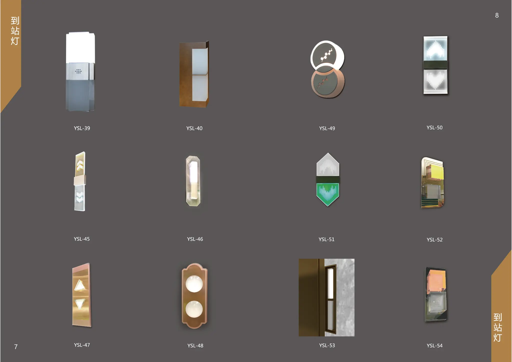Click the YSL-46 model label
This screenshot has height=362, width=512.
click(195, 239)
